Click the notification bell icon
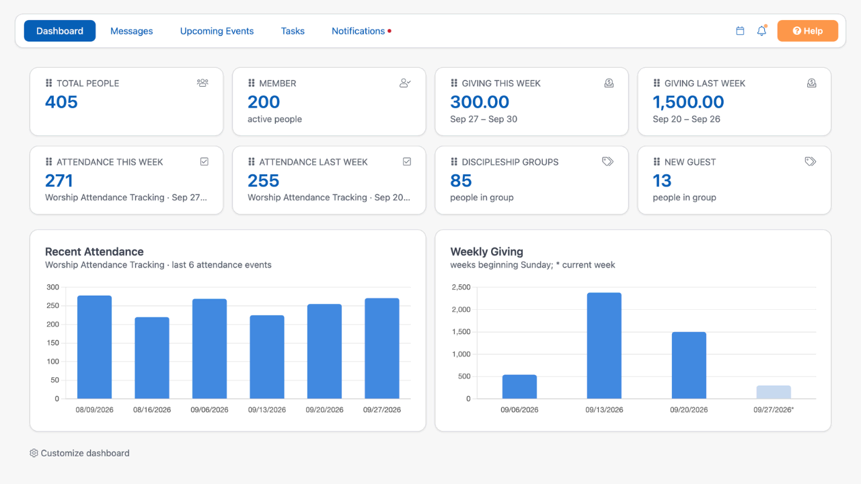This screenshot has width=861, height=484. [761, 31]
